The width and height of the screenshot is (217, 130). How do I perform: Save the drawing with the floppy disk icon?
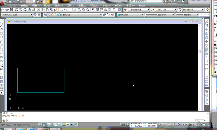(11, 10)
